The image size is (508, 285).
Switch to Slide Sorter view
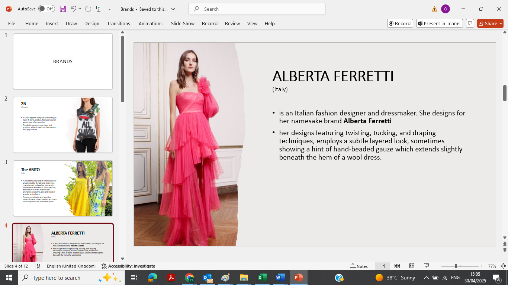click(397, 266)
